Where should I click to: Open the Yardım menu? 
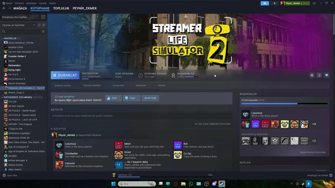tap(52, 3)
